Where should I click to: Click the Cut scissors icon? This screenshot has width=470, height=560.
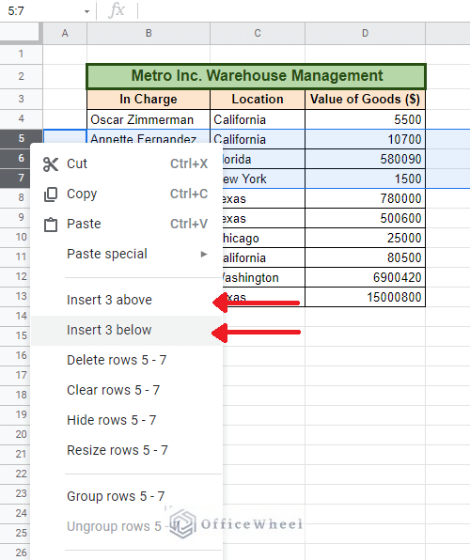[51, 164]
